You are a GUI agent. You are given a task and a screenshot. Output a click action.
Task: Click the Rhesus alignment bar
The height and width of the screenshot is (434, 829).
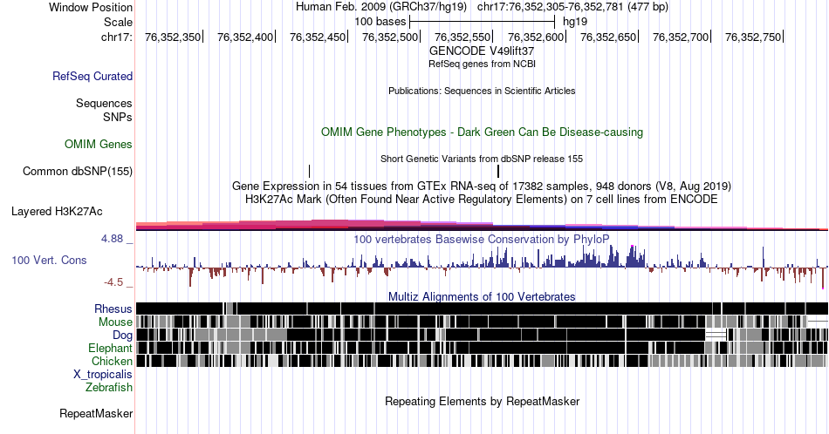point(482,309)
